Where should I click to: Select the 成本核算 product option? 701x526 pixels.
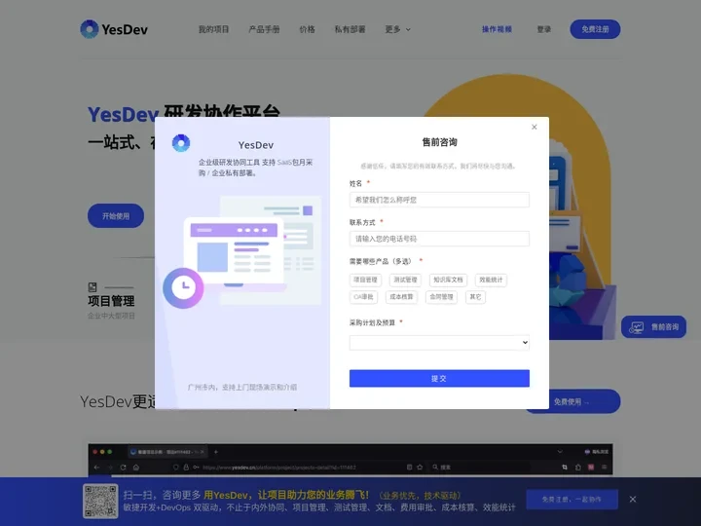click(x=401, y=297)
